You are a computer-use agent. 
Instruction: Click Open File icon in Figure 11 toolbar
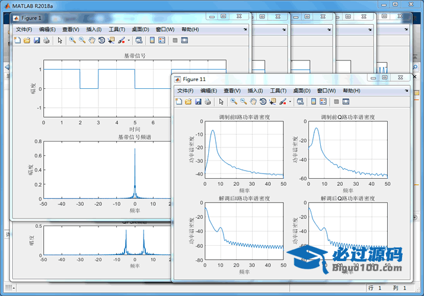pos(188,102)
